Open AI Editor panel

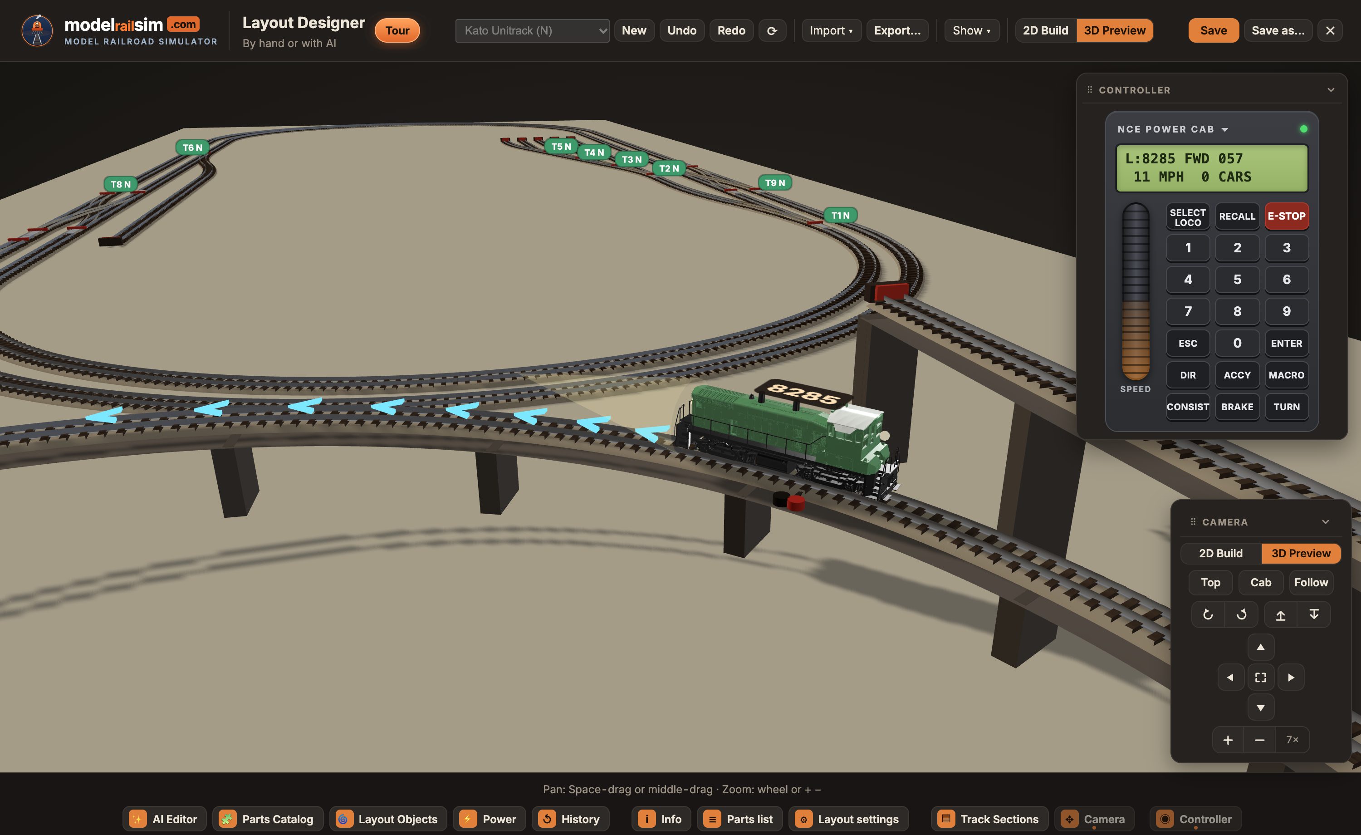(164, 819)
